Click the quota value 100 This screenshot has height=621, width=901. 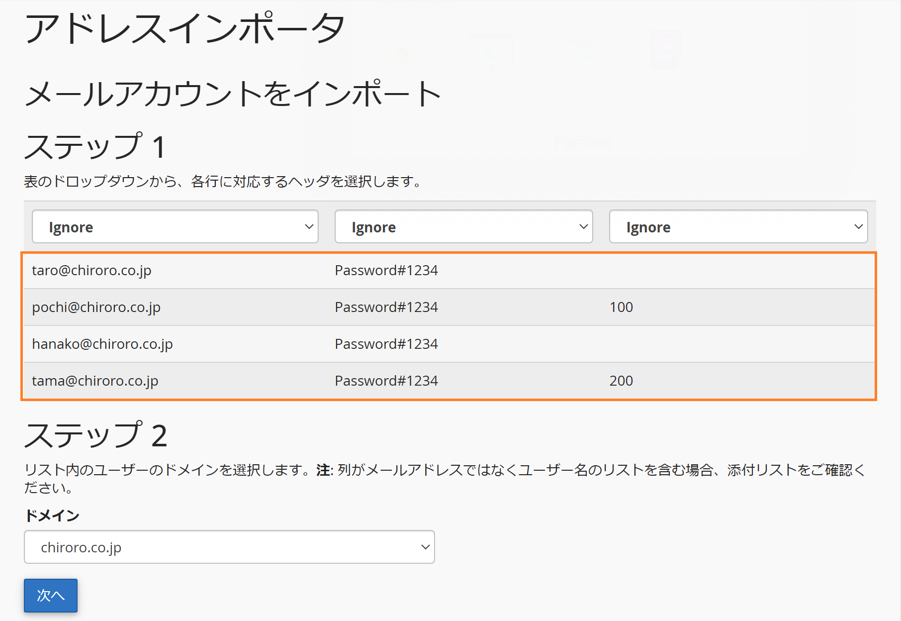click(621, 307)
